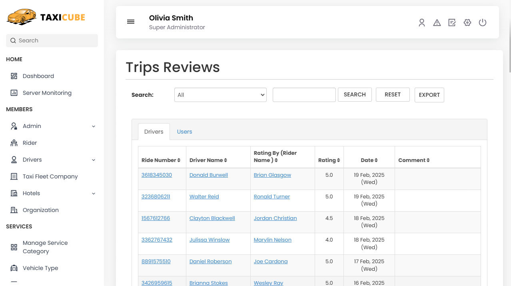Sort table by Date column
This screenshot has width=511, height=286.
369,160
